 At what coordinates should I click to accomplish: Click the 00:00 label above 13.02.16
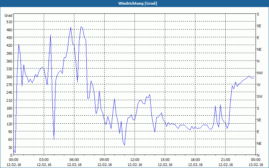point(256,160)
